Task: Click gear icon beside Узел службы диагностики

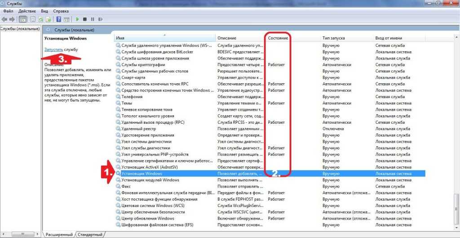Action: coord(118,148)
